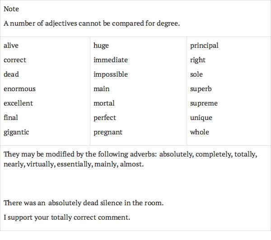The image size is (271, 240).
Task: Click the sentence about adjectives not compared for degree
Action: [x=92, y=23]
